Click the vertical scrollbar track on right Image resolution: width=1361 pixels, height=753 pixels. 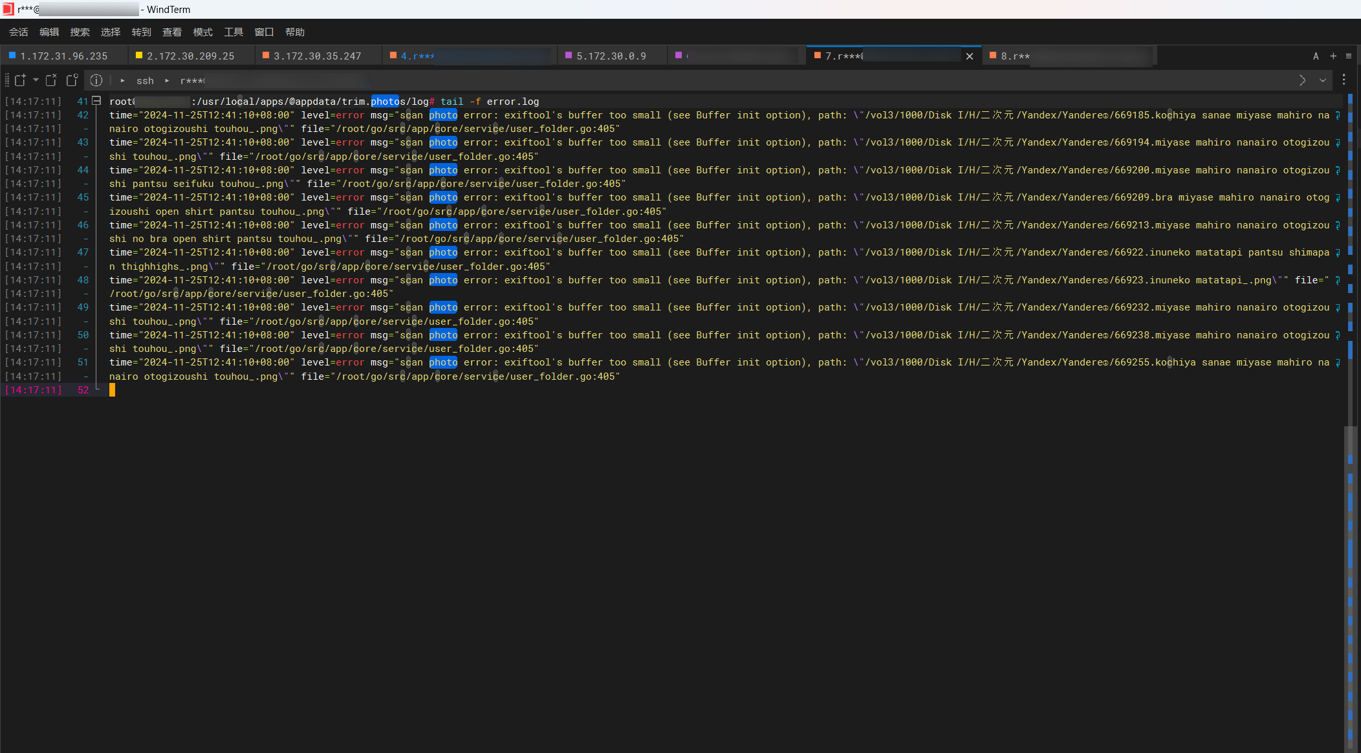click(1350, 420)
